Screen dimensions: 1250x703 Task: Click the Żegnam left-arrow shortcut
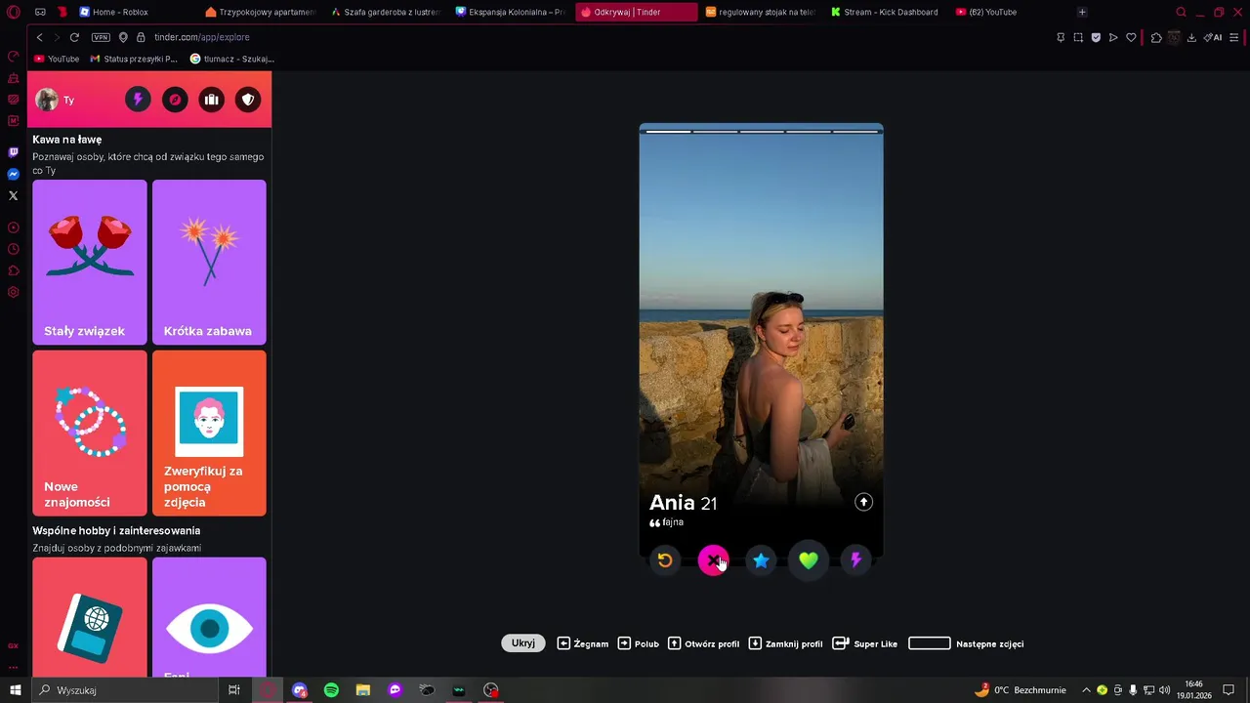point(583,643)
